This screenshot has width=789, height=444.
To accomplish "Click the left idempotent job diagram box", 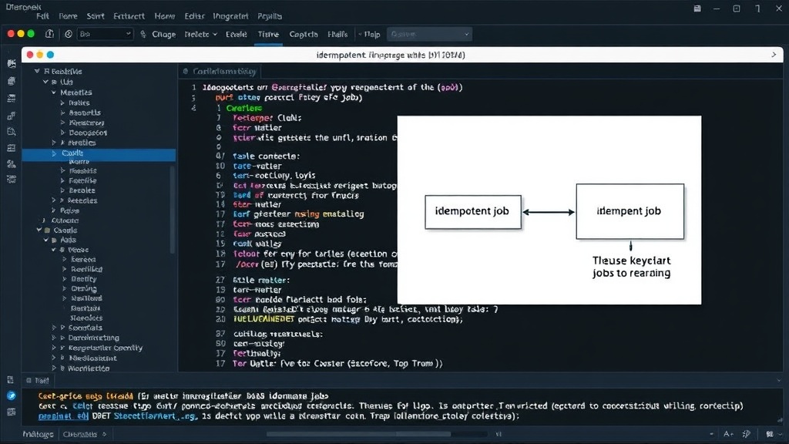I will 472,212.
